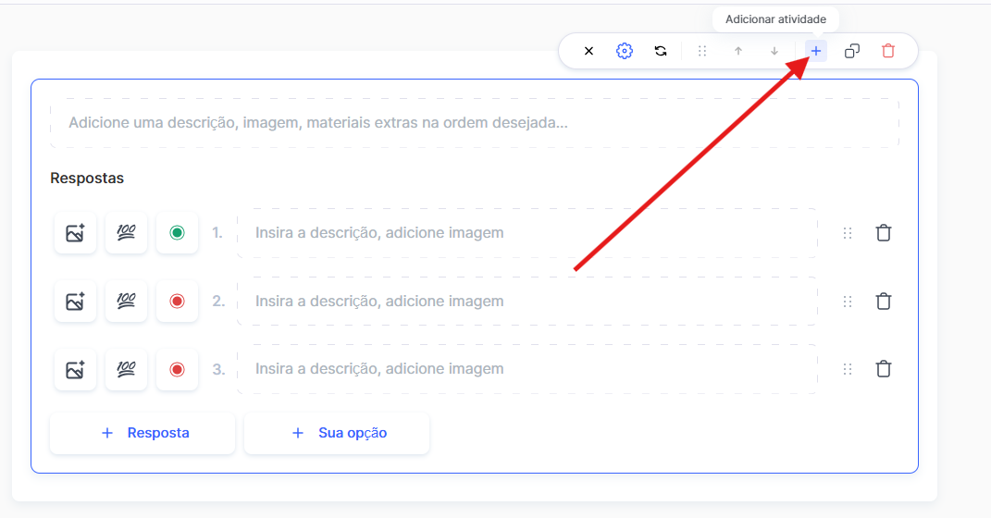Click the + Resposta button
The height and width of the screenshot is (518, 991).
pyautogui.click(x=142, y=433)
